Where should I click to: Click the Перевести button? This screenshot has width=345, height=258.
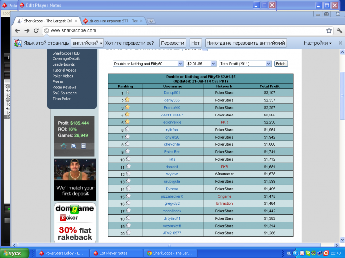(172, 43)
